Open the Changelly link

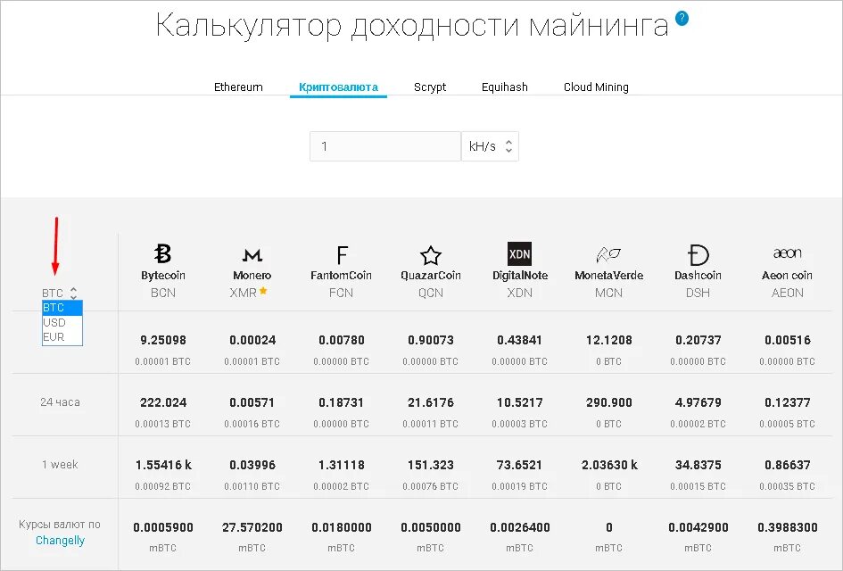point(61,541)
